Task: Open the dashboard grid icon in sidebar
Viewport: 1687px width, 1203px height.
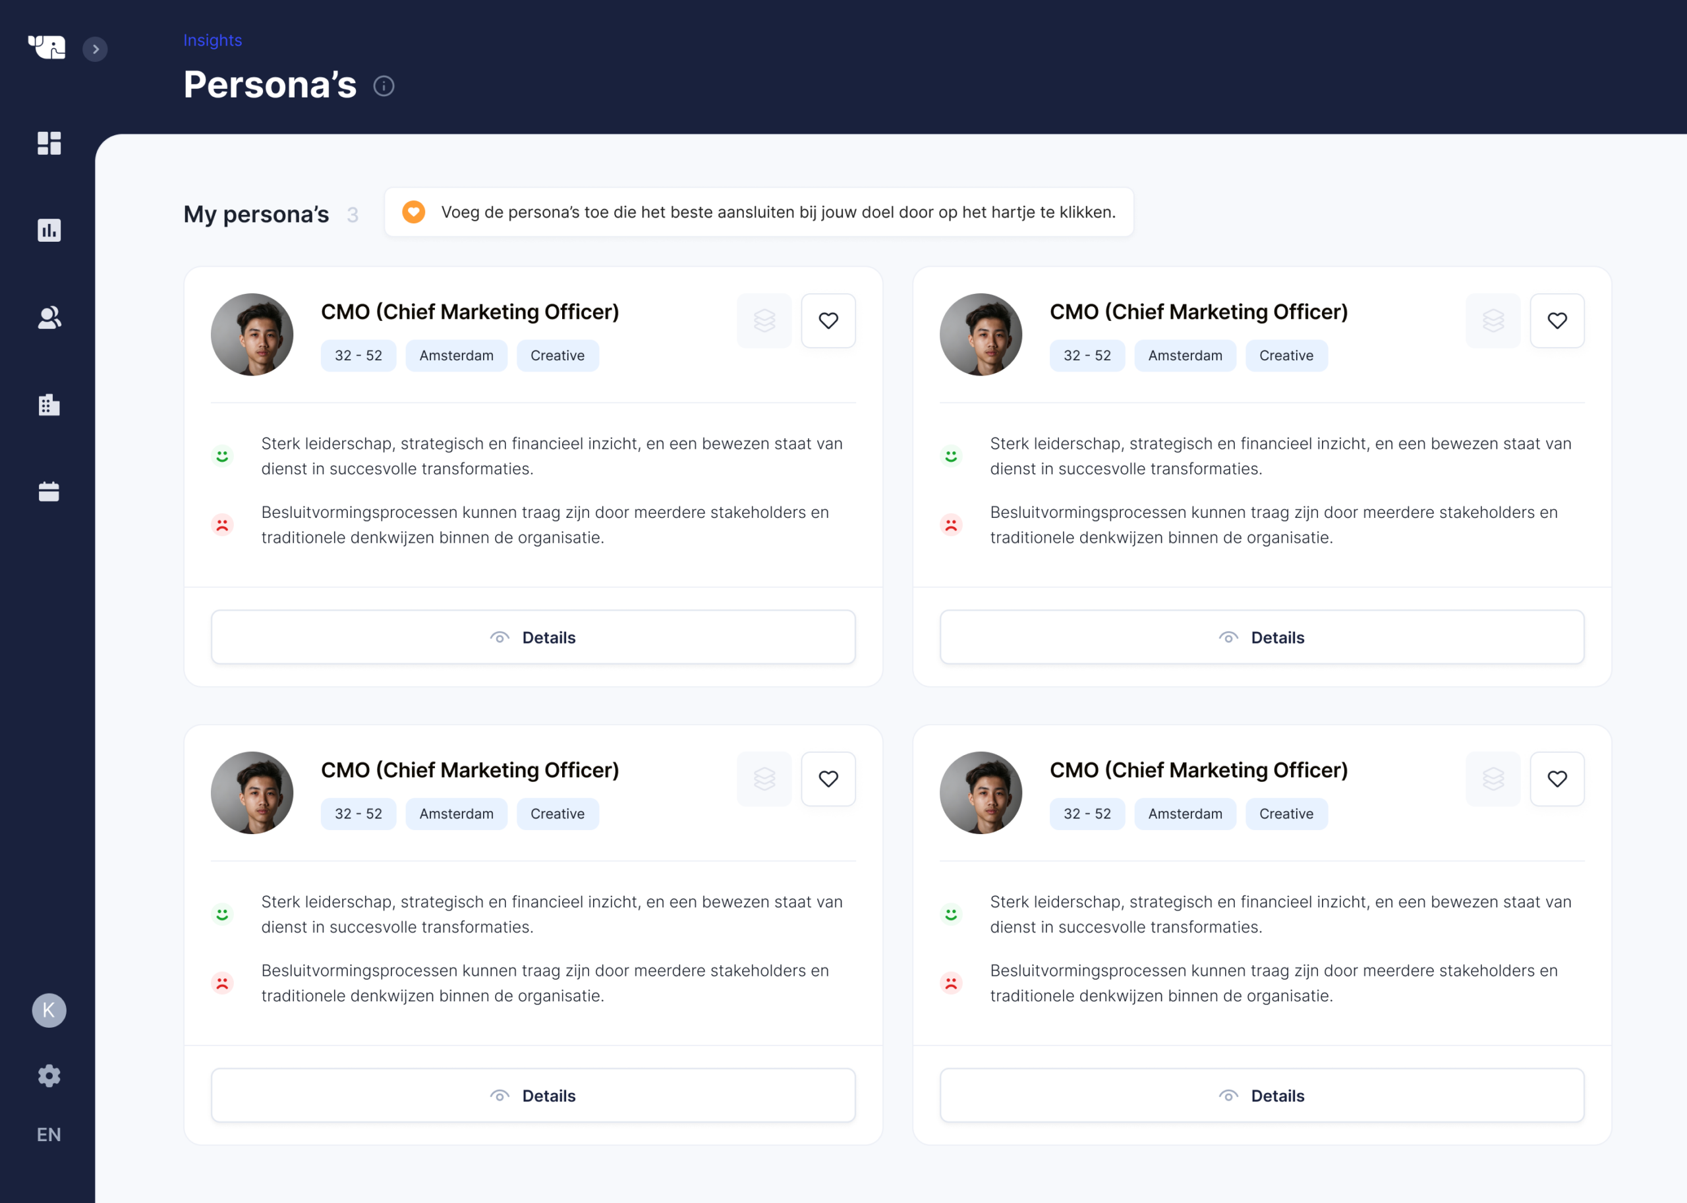Action: click(x=49, y=143)
